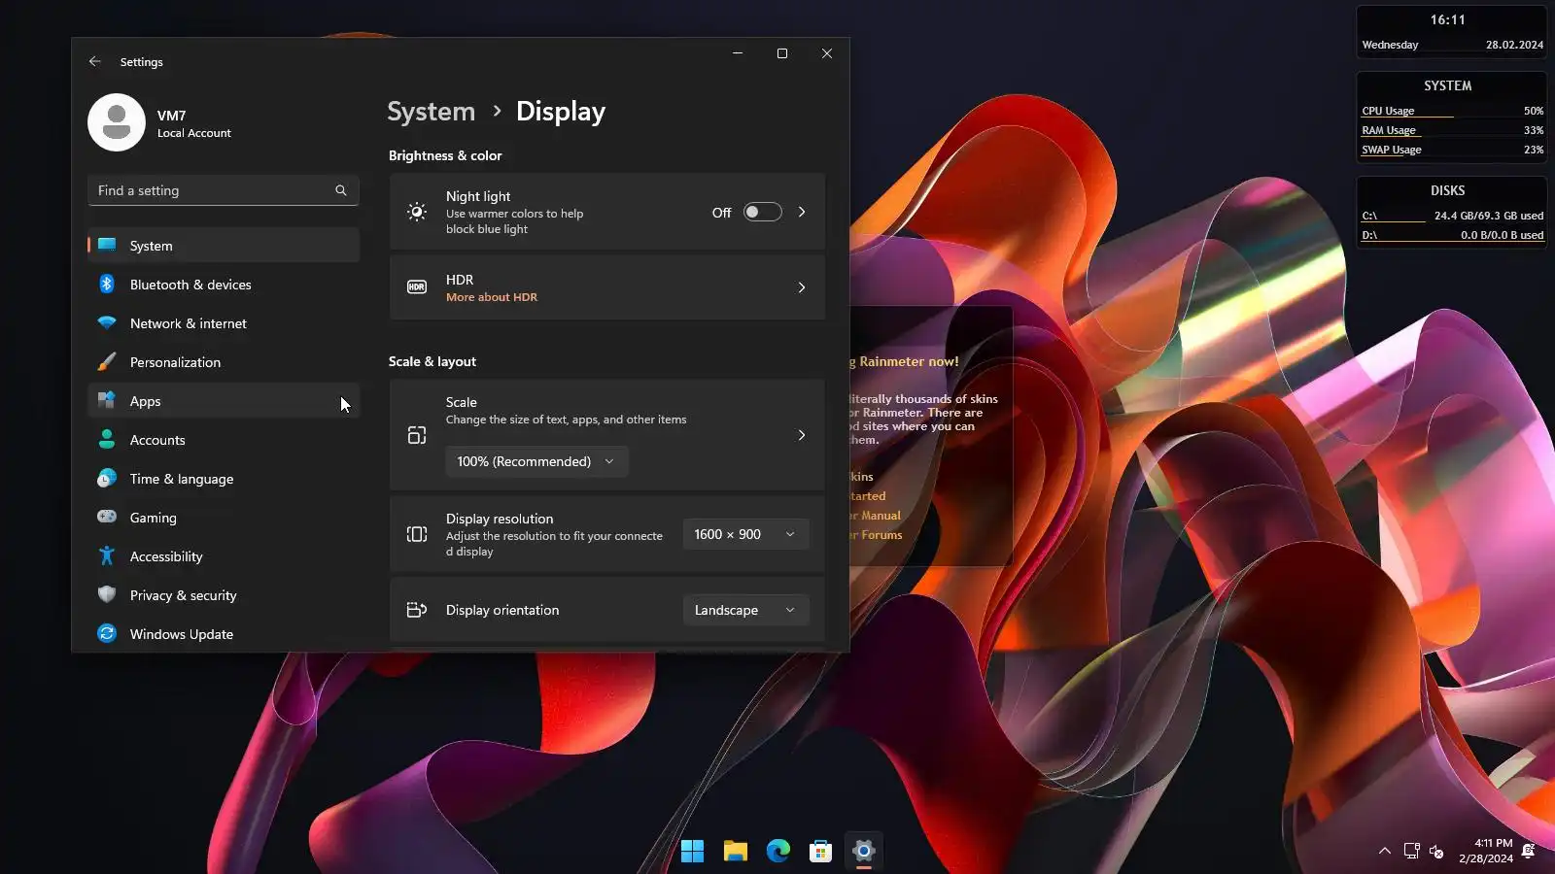This screenshot has height=874, width=1555.
Task: Turn on the Night light switch
Action: pyautogui.click(x=763, y=212)
